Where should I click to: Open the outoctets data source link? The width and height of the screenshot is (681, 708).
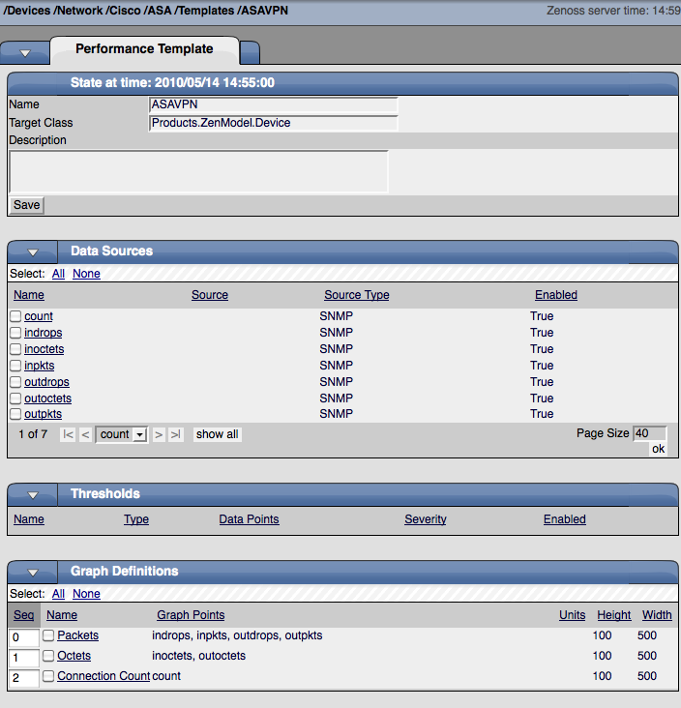point(47,398)
